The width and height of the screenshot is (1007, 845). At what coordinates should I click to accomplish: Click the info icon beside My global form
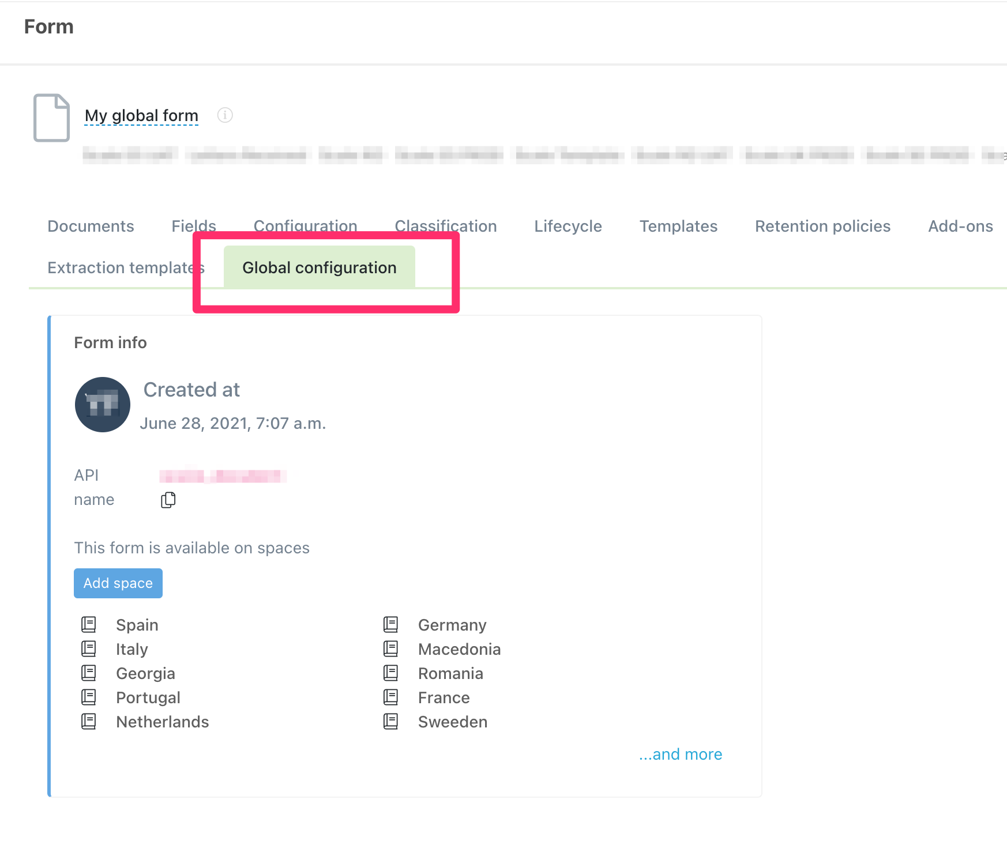tap(225, 115)
